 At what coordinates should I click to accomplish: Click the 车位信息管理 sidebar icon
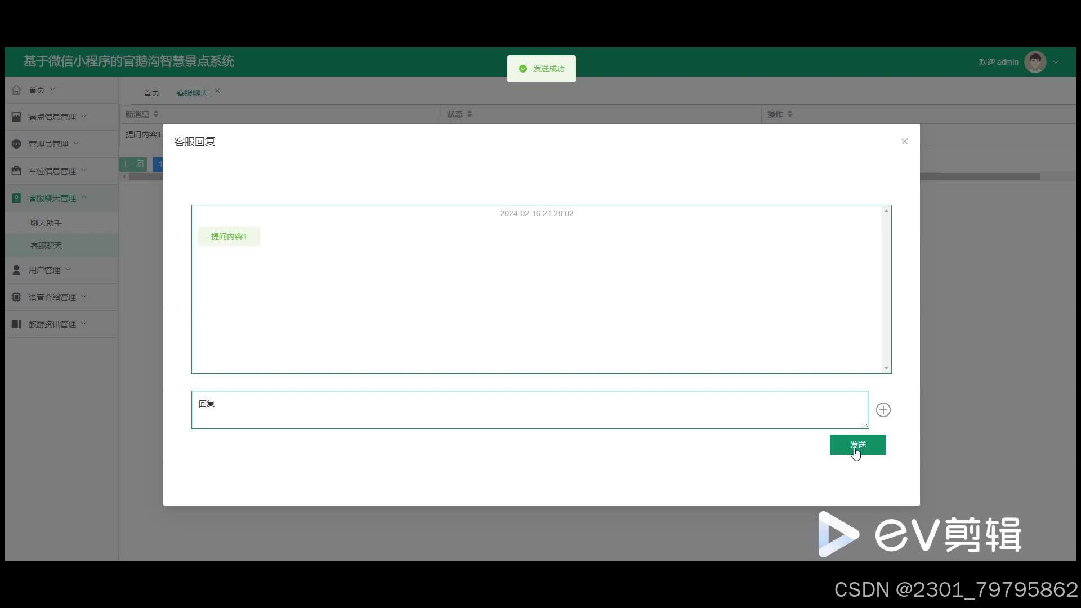(x=16, y=171)
